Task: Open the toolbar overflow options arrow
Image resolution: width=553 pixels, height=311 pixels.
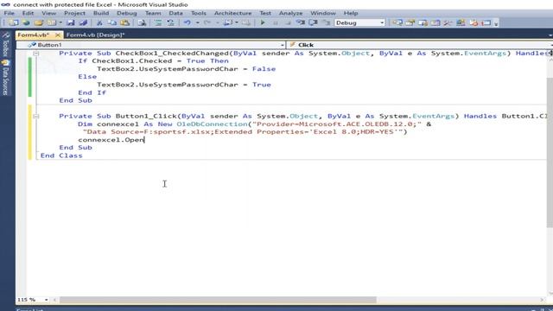Action: (496, 23)
